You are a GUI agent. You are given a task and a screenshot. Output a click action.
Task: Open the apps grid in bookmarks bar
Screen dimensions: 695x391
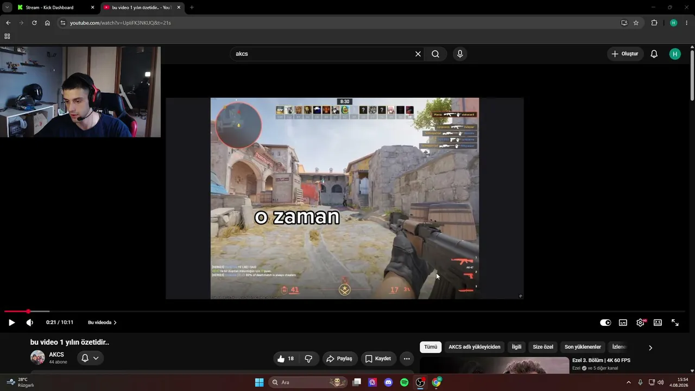coord(7,36)
